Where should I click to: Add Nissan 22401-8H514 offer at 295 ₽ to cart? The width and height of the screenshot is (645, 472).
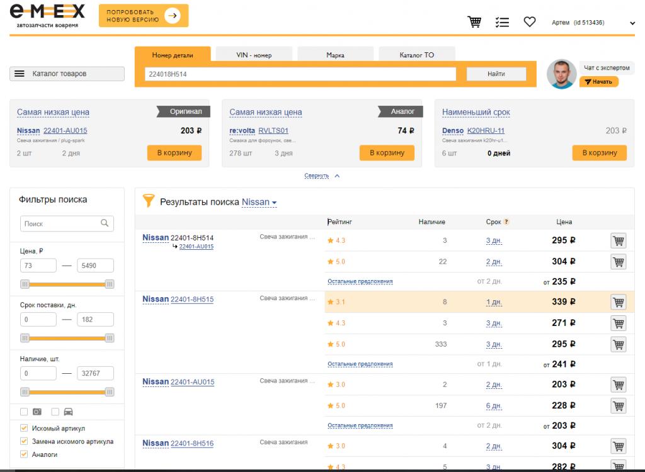click(x=619, y=240)
